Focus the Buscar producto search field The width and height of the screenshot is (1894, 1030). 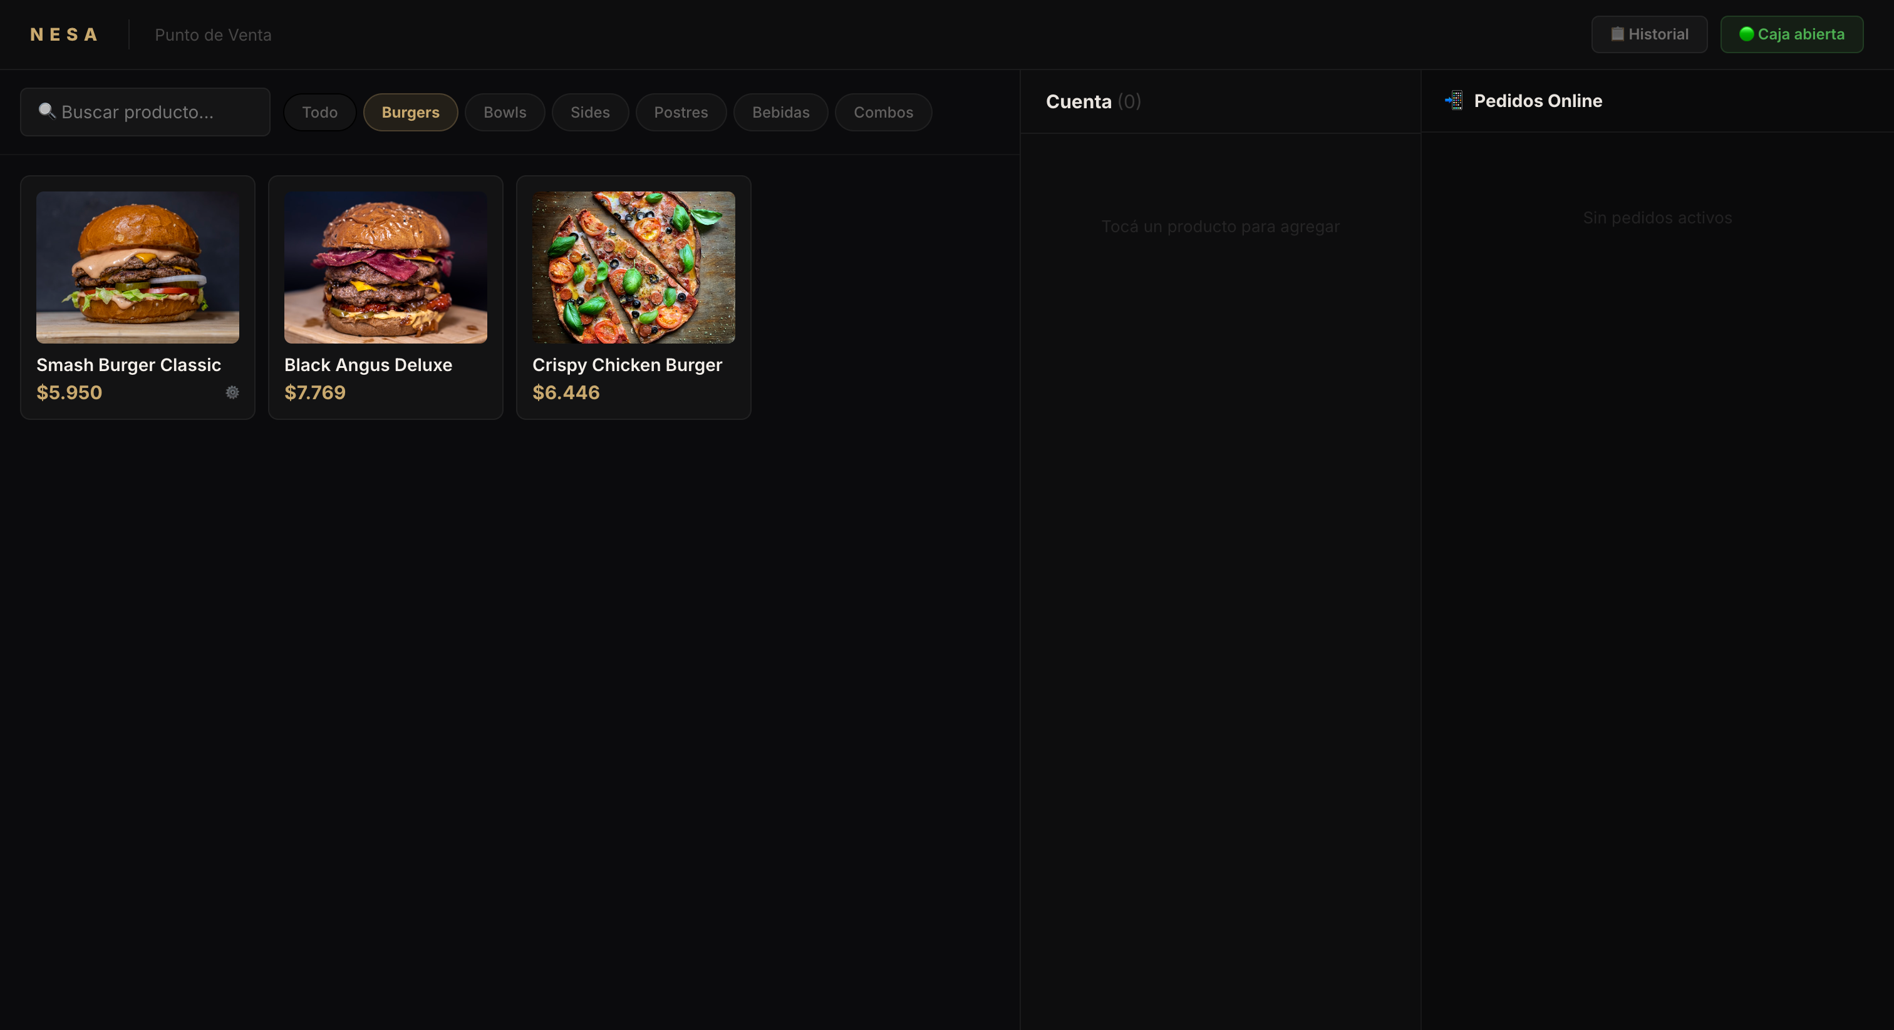155,113
